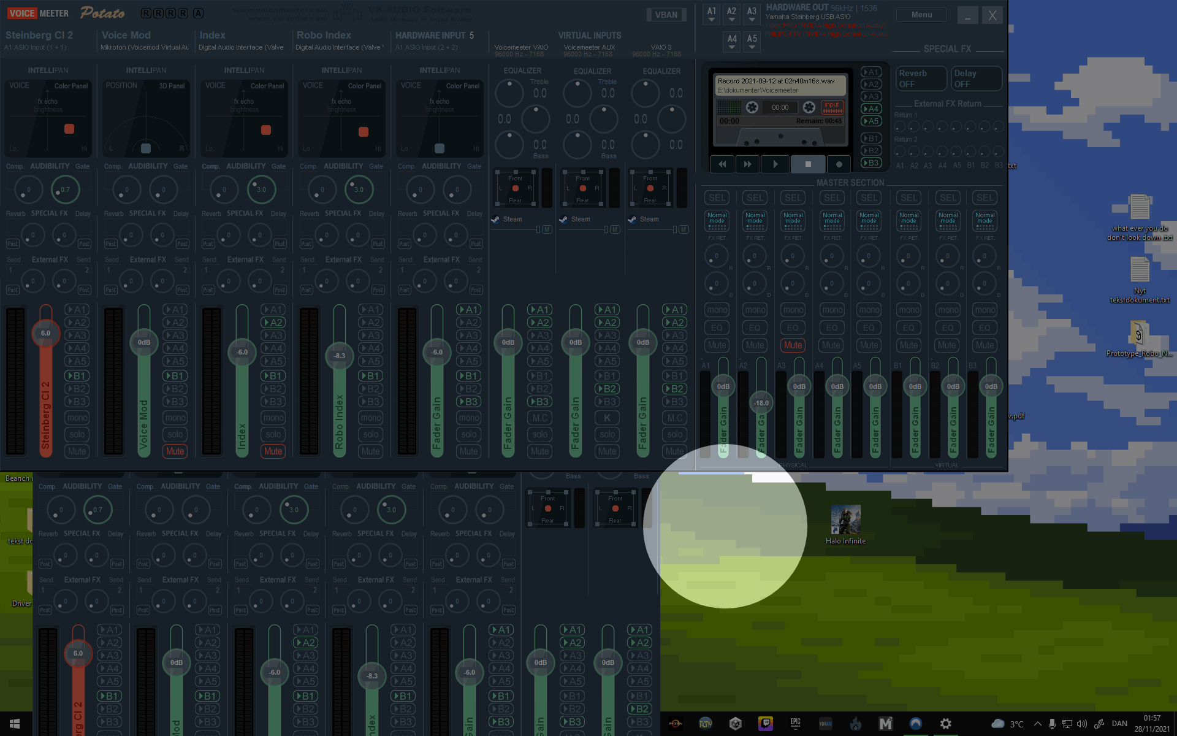Screen dimensions: 1177x736
Task: Click the recorder record button
Action: tap(839, 164)
